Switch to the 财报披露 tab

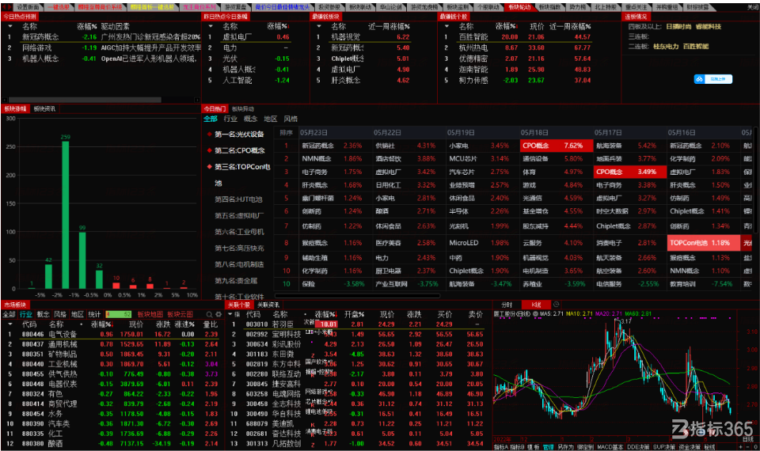click(697, 7)
